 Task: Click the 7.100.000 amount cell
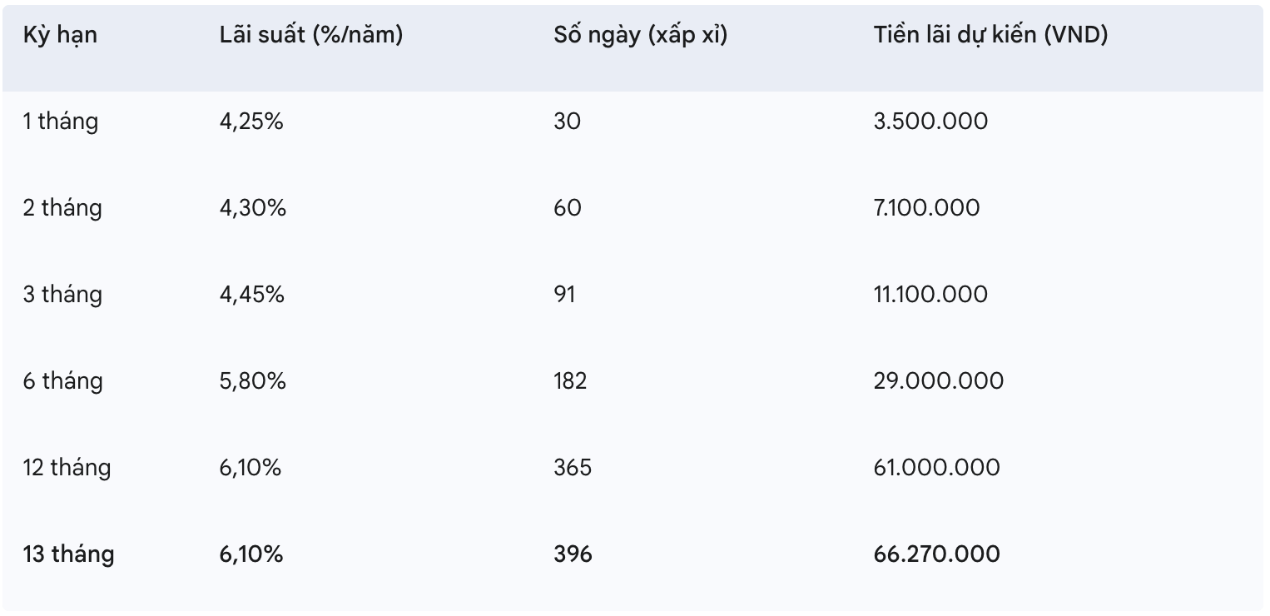[926, 208]
